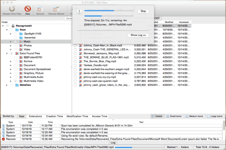
Task: Click the Show Log >> button
Action: coord(138,35)
